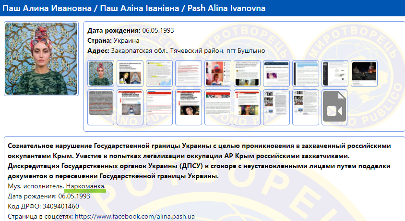
Task: Open the first thumbnail in the top row
Action: click(x=101, y=74)
